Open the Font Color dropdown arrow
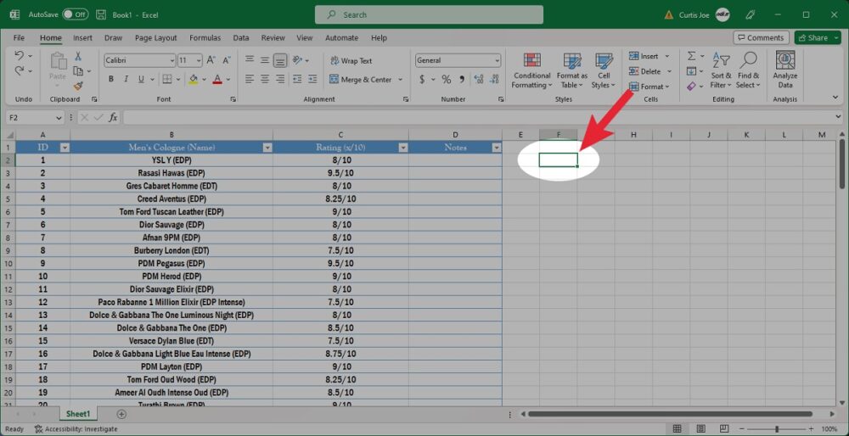849x436 pixels. [x=228, y=80]
